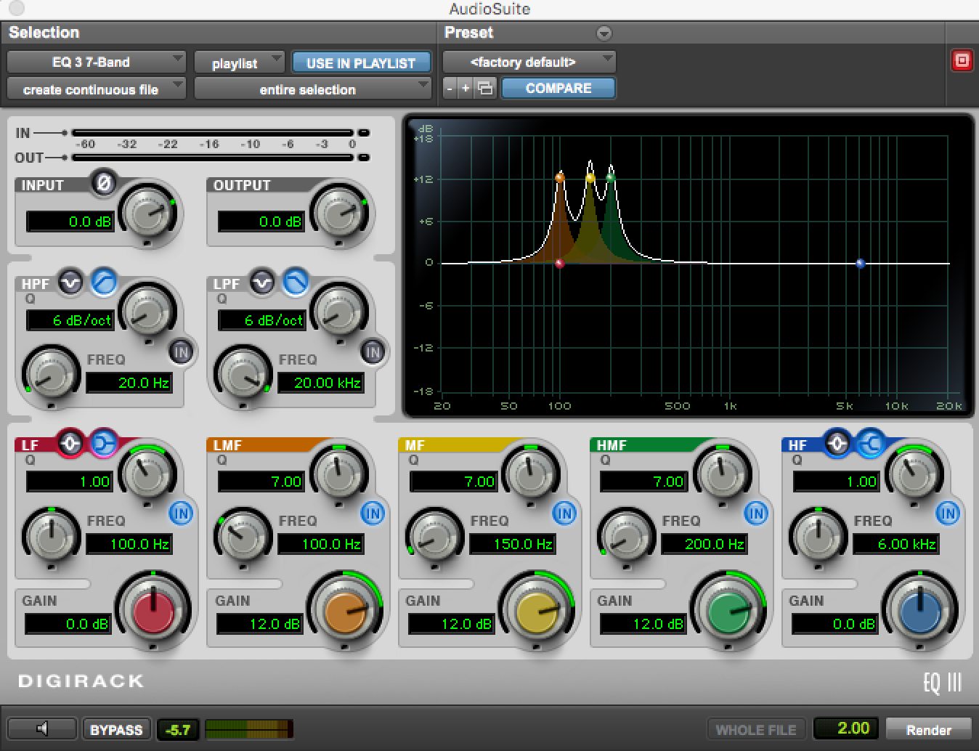Select LPF notch filter type icon

coord(262,283)
